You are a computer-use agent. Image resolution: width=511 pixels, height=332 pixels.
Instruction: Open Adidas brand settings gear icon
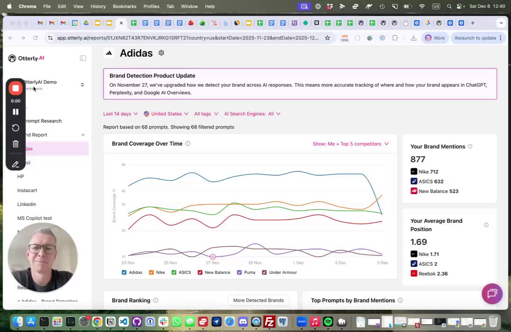(x=161, y=53)
